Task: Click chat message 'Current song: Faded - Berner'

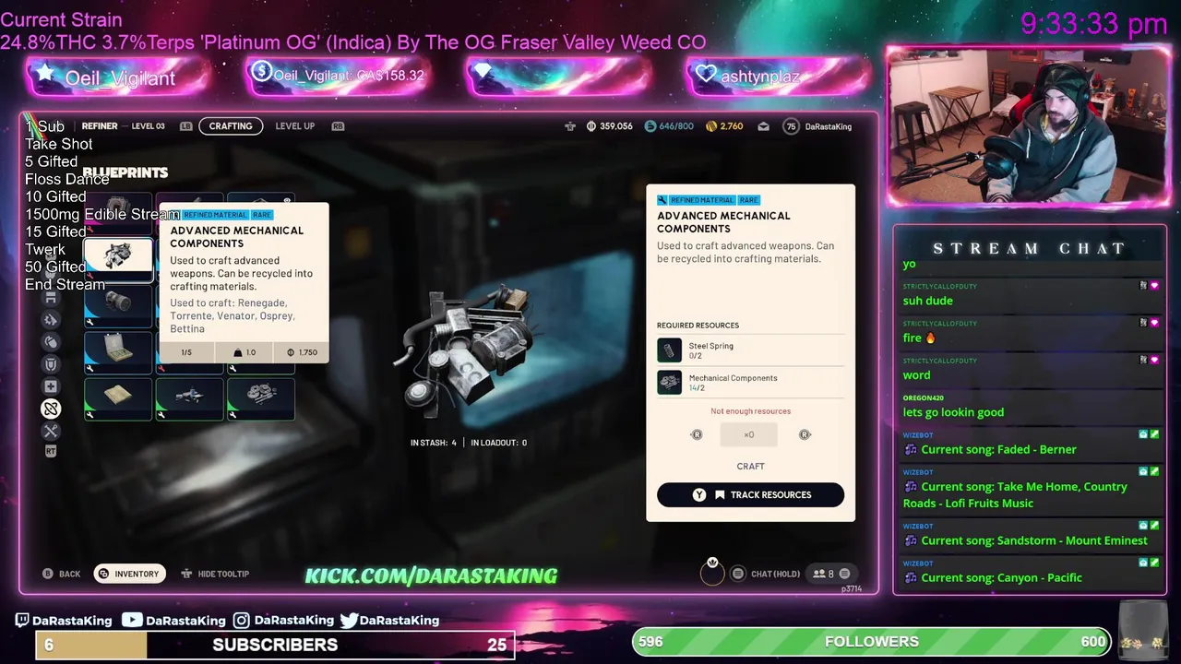Action: (x=998, y=449)
